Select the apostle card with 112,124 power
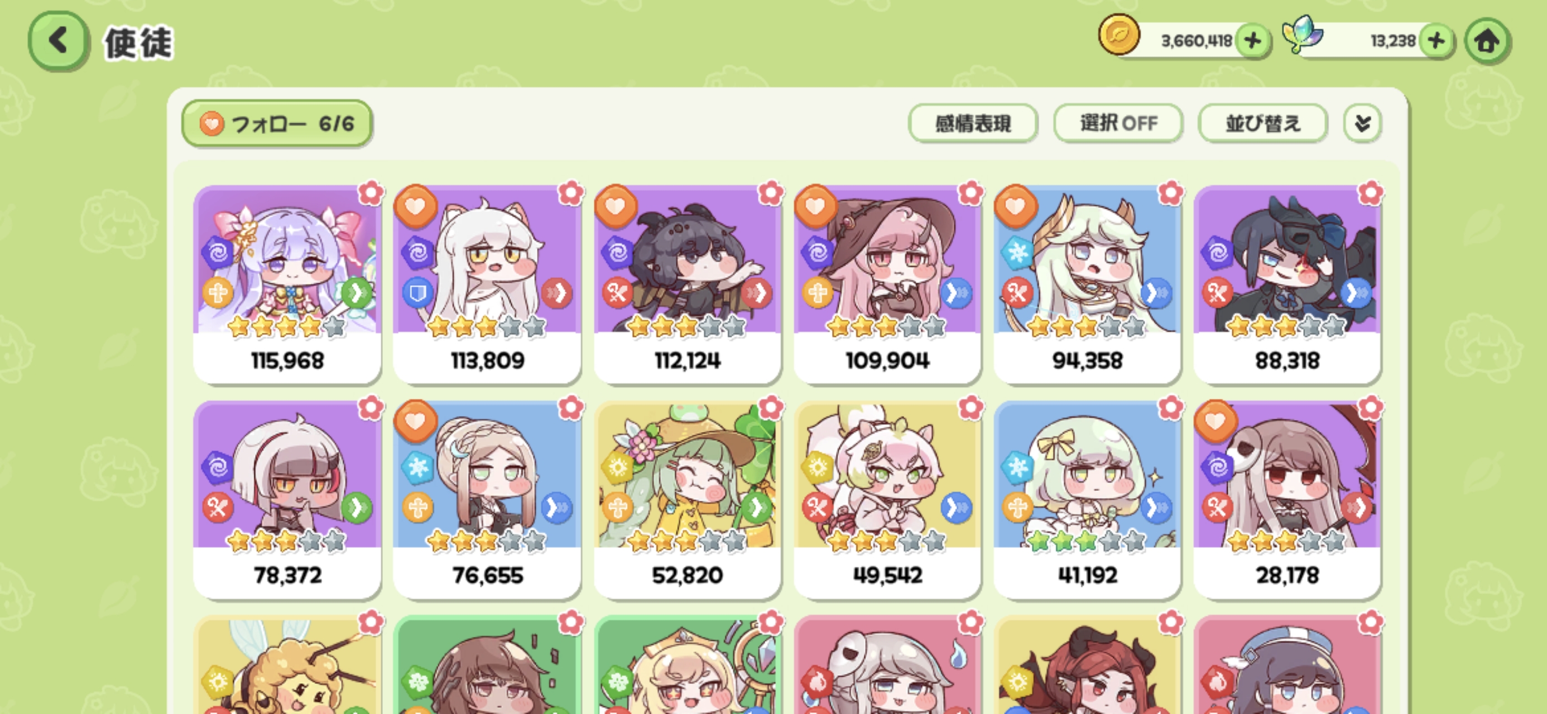Screen dimensions: 1547x714 688,283
